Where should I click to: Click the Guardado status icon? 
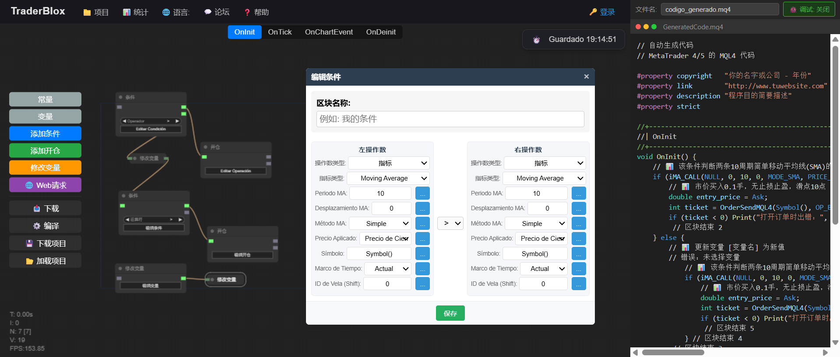pos(537,40)
